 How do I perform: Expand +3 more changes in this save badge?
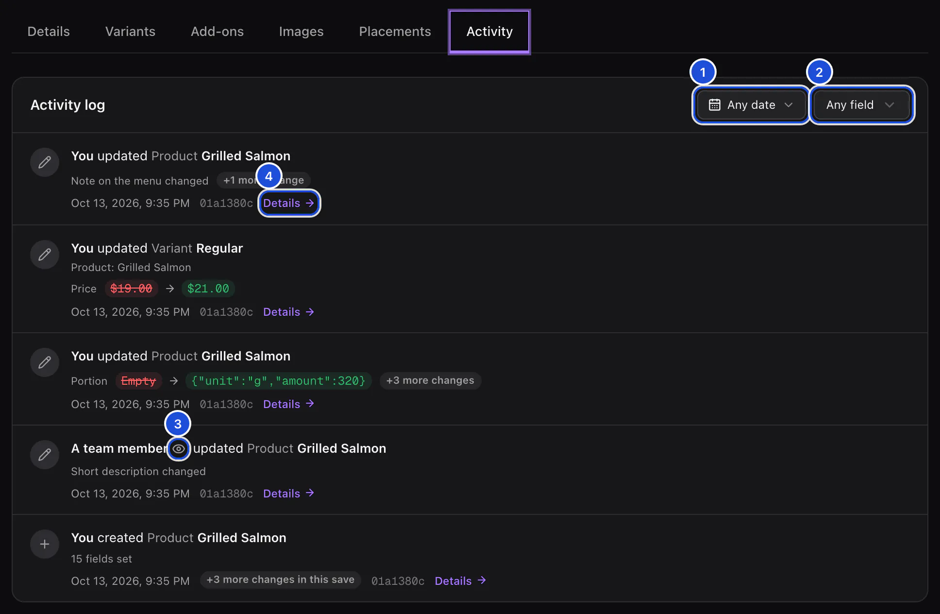point(281,580)
